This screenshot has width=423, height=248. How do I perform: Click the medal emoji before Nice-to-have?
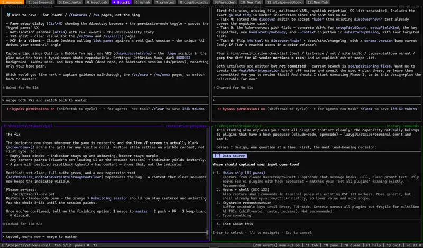(x=8, y=15)
